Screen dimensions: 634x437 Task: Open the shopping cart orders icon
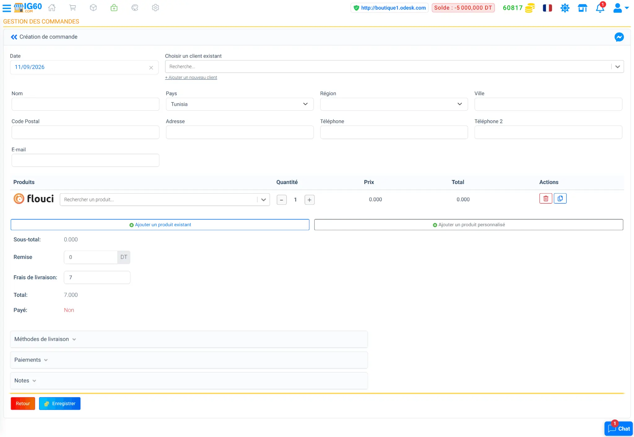point(72,8)
